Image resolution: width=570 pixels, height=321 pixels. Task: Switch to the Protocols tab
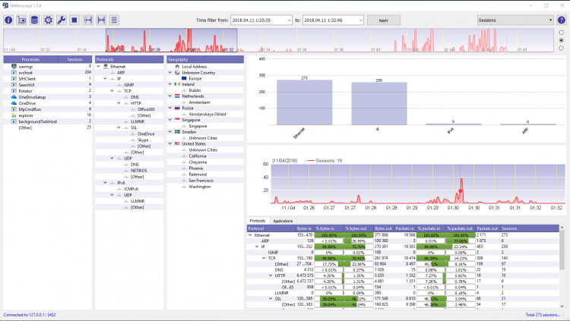point(258,221)
